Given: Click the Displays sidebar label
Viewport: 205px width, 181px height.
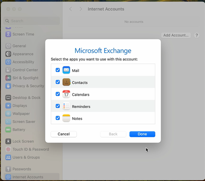Looking at the screenshot, I should point(20,105).
